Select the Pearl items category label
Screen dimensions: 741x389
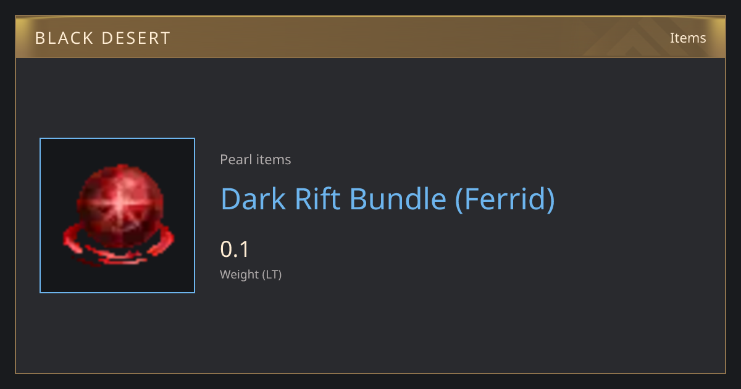[256, 159]
